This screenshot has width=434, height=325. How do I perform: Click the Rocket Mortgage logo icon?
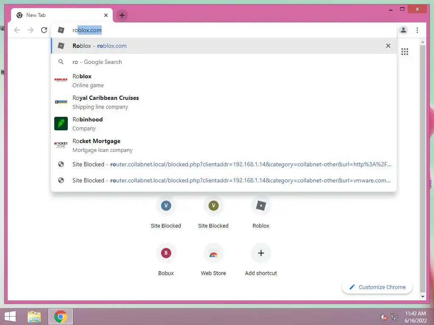61,145
